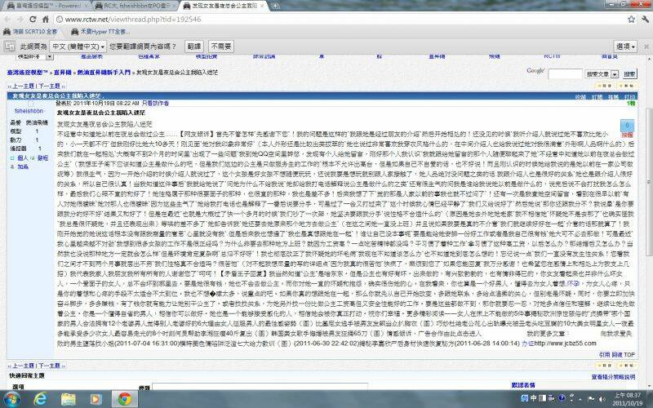Click the yellow reply button above the post

pos(605,86)
